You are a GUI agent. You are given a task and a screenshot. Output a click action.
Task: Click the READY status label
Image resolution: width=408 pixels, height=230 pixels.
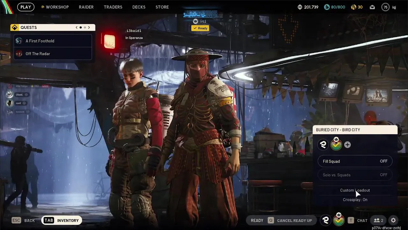257,220
